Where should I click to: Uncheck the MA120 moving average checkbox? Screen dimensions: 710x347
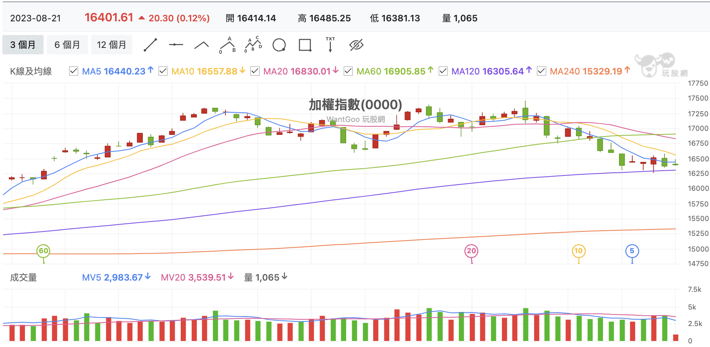[x=443, y=71]
